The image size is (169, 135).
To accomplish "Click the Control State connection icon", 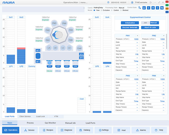I will 140,8.
